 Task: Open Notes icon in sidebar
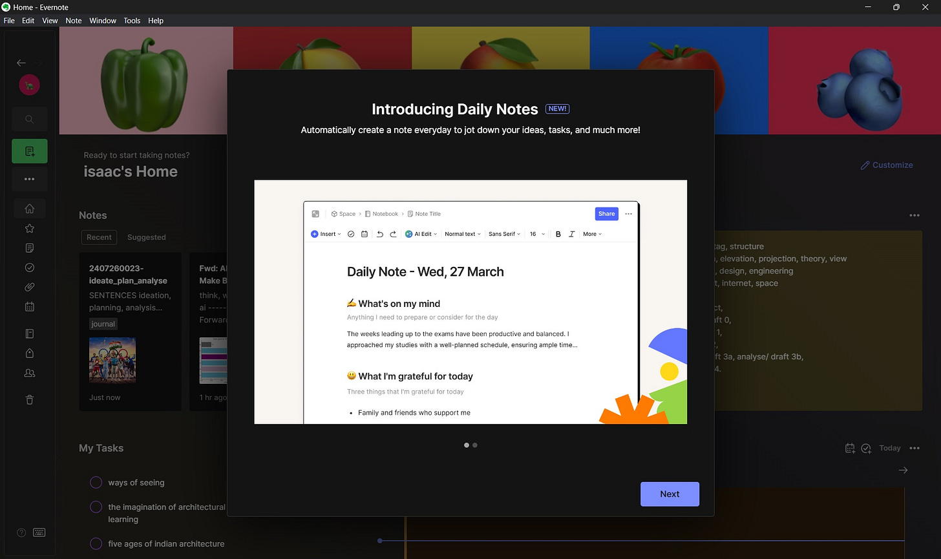tap(29, 248)
